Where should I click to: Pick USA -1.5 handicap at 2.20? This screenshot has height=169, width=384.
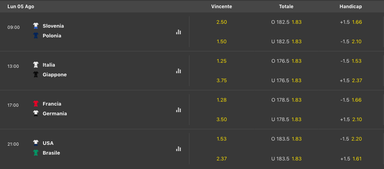pos(351,139)
